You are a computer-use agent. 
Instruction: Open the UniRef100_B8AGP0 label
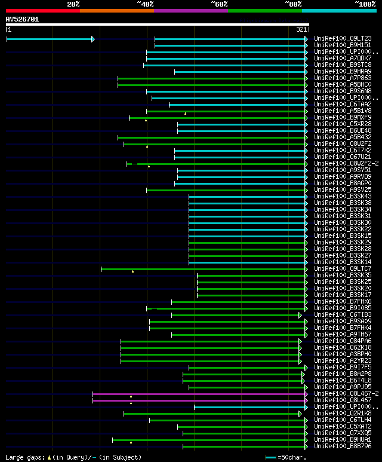[x=343, y=183]
